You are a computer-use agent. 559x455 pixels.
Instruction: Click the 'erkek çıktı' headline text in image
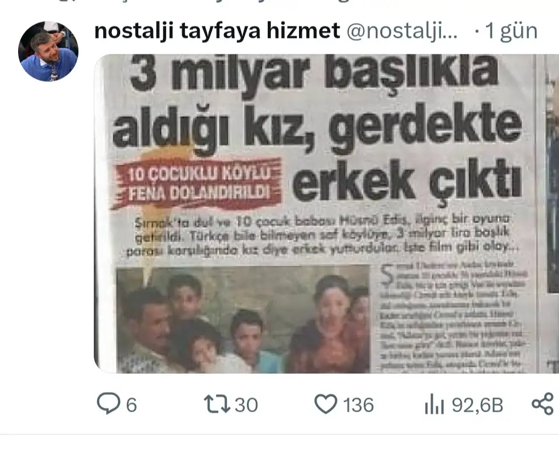(x=406, y=181)
